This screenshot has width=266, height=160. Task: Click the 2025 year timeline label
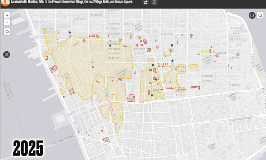click(28, 148)
